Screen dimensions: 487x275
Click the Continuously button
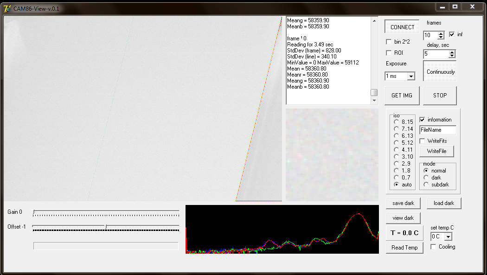[440, 71]
